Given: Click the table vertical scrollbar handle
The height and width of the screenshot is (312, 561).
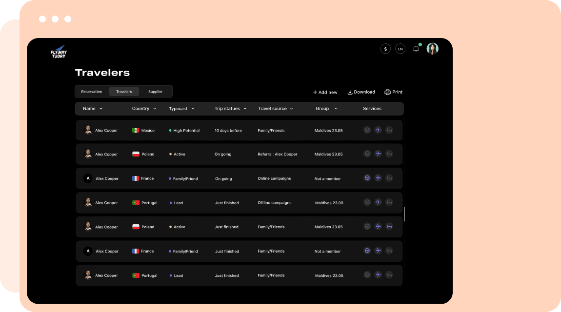Looking at the screenshot, I should click(404, 214).
